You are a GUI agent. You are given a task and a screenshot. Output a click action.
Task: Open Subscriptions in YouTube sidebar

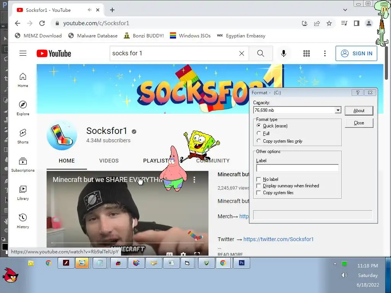point(23,165)
